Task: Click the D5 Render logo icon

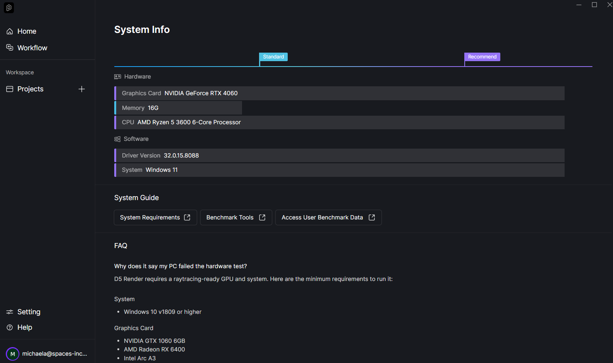Action: (9, 8)
